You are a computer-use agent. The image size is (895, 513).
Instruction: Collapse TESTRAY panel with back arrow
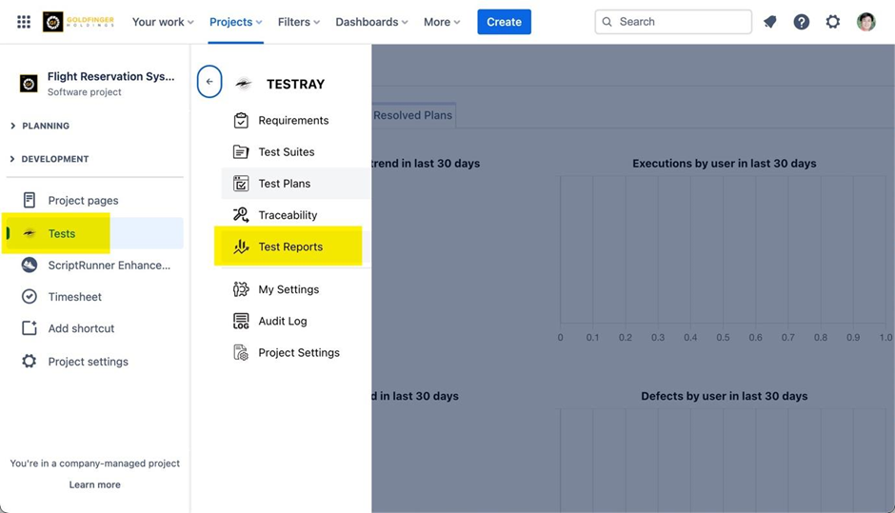click(209, 82)
